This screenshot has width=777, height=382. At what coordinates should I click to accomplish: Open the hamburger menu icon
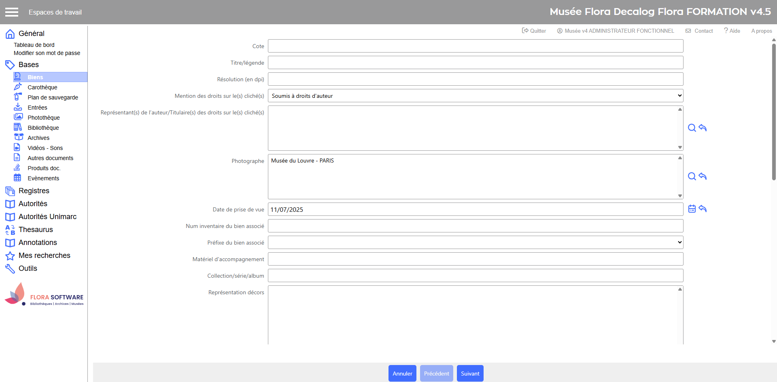pos(12,12)
